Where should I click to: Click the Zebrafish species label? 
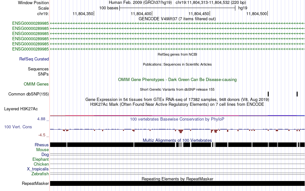pos(40,174)
